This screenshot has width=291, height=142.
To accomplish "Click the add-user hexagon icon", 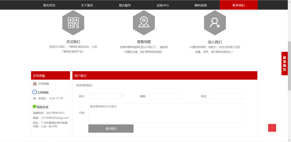I will pos(215,23).
